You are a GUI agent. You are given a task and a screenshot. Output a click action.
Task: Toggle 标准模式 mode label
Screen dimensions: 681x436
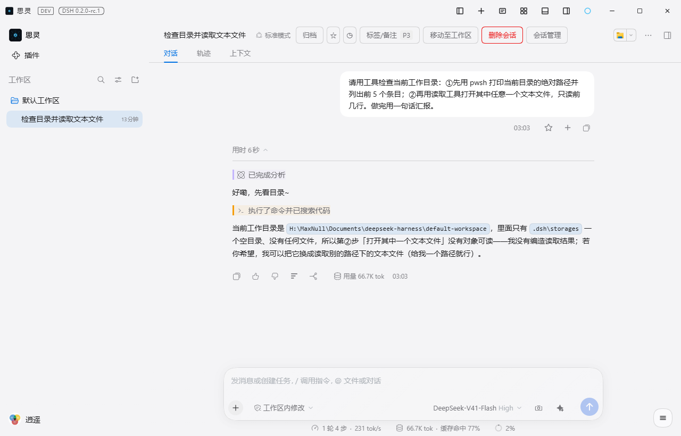pos(273,35)
